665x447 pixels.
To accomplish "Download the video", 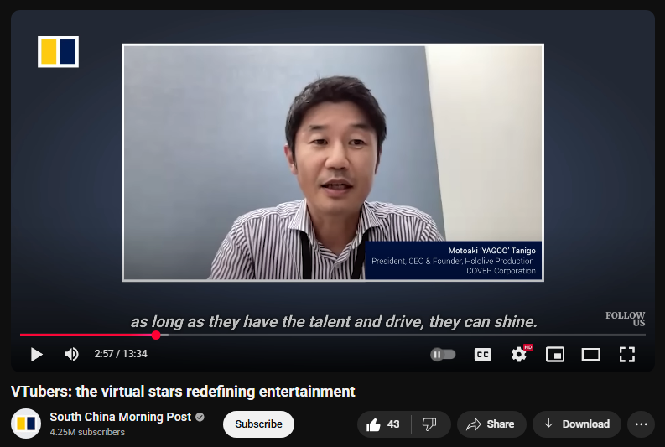I will pyautogui.click(x=576, y=424).
